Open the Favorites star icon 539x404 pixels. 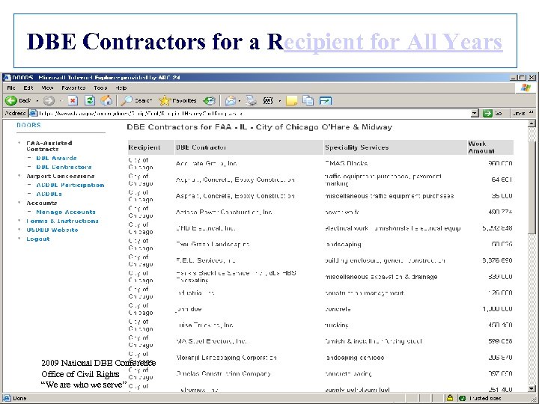pos(165,100)
